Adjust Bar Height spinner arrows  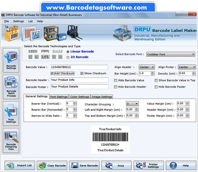coord(153,73)
